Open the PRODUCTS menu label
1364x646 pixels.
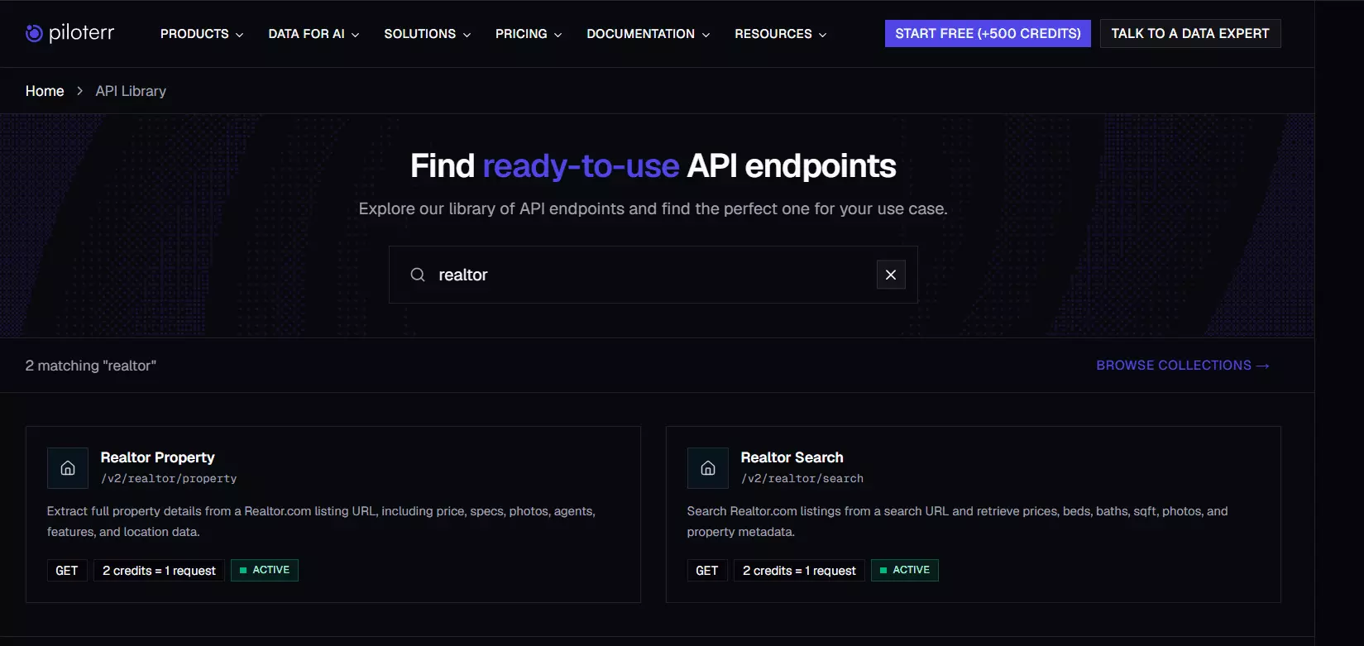[194, 34]
